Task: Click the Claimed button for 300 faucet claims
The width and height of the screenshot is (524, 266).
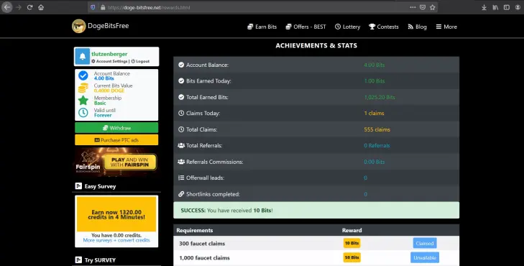Action: [425, 243]
